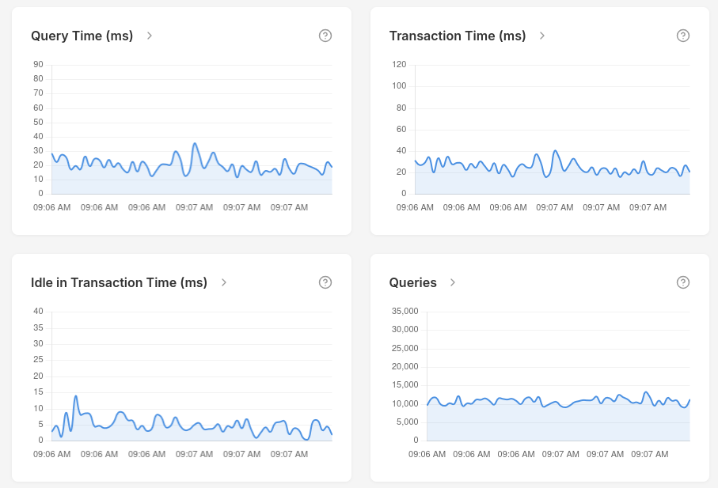Click the chevron next to Idle in Transaction Time
Viewport: 718px width, 488px height.
[x=224, y=282]
